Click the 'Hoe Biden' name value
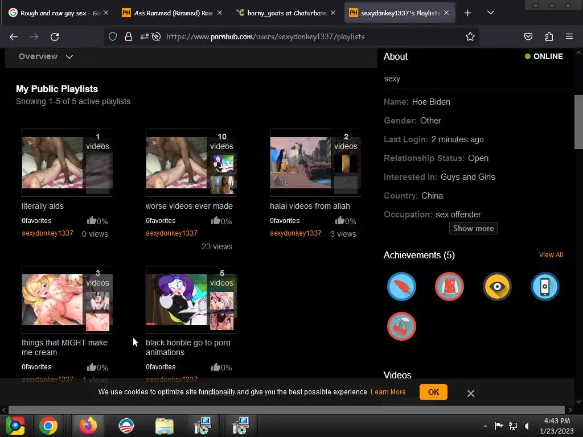The height and width of the screenshot is (437, 583). (431, 102)
